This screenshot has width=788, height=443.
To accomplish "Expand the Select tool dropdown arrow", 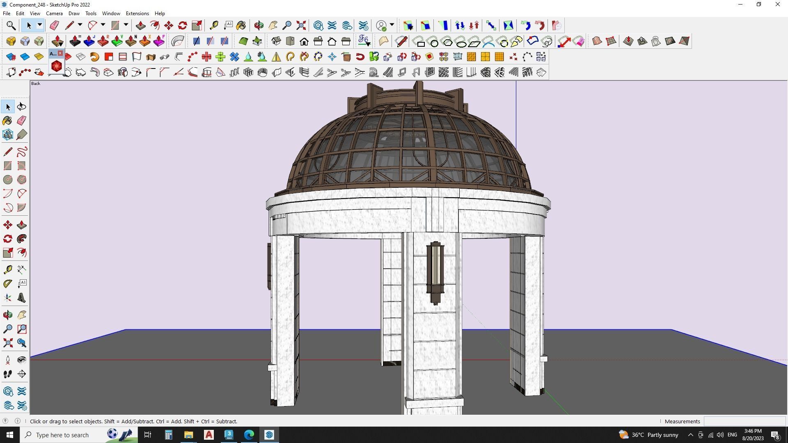I will [x=40, y=25].
